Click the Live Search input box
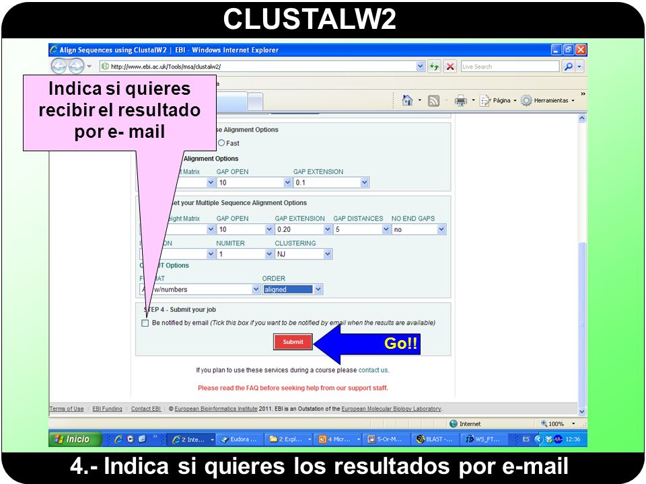This screenshot has height=484, width=646. tap(509, 67)
